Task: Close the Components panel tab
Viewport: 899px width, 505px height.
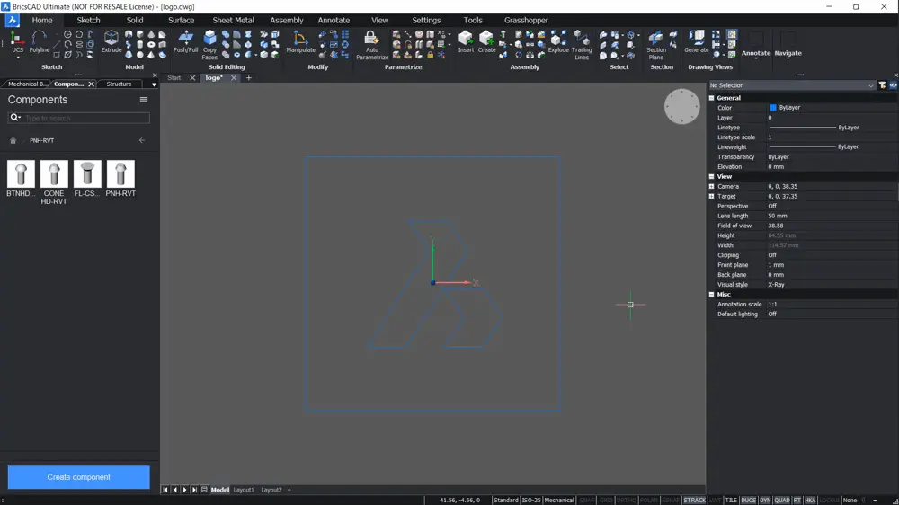Action: click(91, 84)
